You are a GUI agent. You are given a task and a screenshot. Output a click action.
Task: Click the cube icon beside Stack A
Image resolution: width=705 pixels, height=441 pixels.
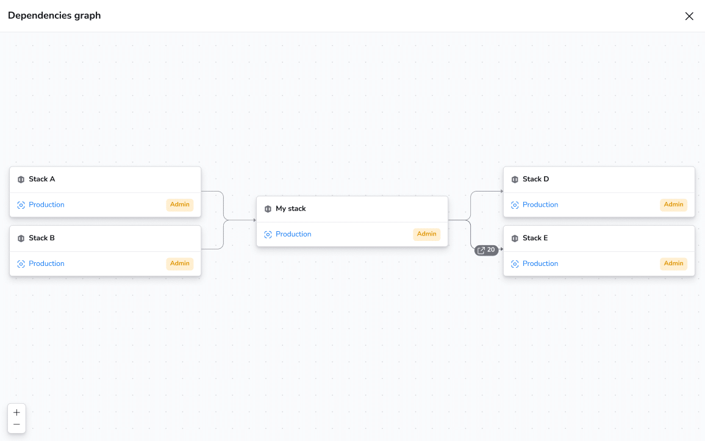point(21,179)
